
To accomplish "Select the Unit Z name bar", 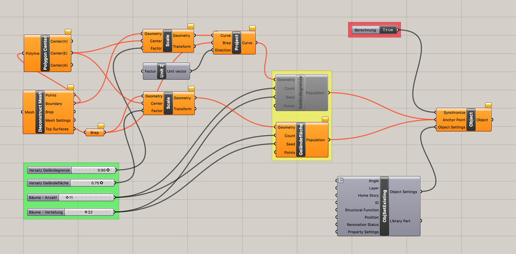I will click(161, 71).
